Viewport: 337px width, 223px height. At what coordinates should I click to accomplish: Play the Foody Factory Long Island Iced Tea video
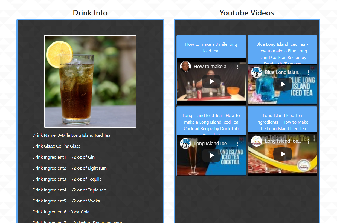pos(283,154)
